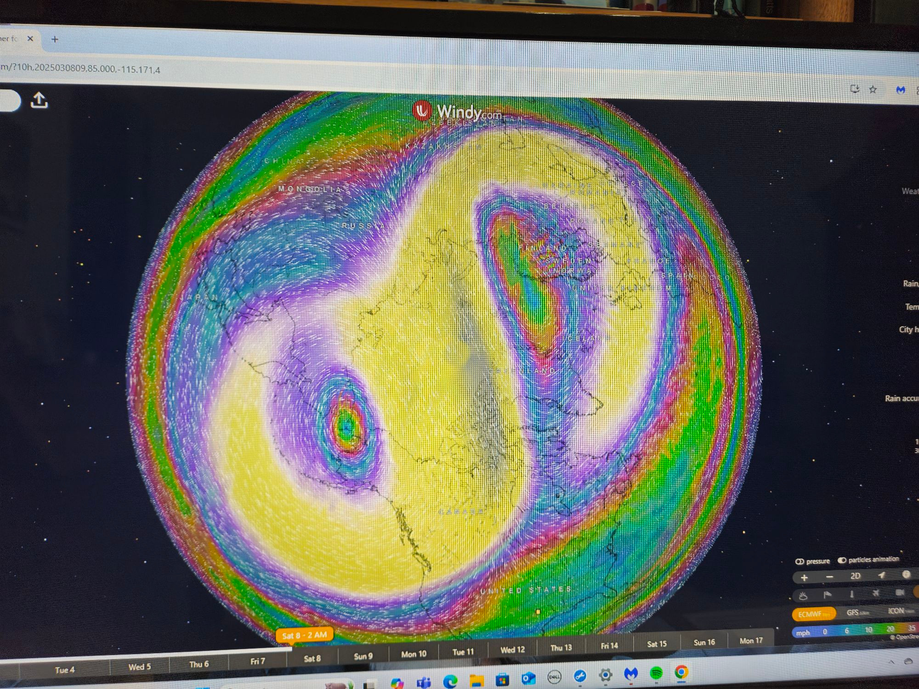The image size is (919, 689).
Task: Click the blue wrench support app in taskbar
Action: pyautogui.click(x=580, y=676)
